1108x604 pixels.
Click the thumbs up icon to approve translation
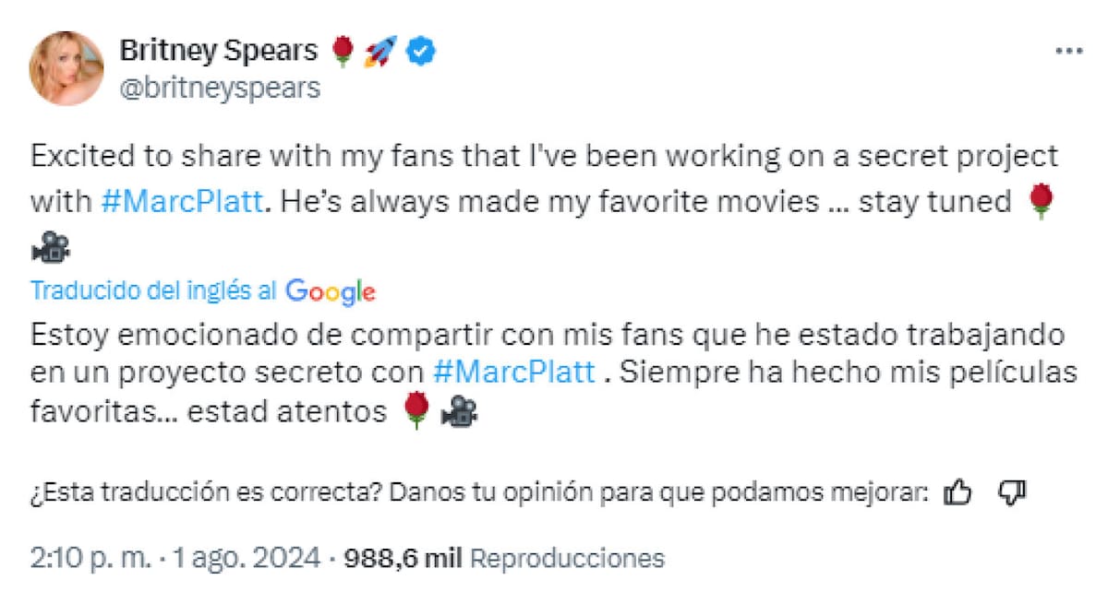[958, 492]
